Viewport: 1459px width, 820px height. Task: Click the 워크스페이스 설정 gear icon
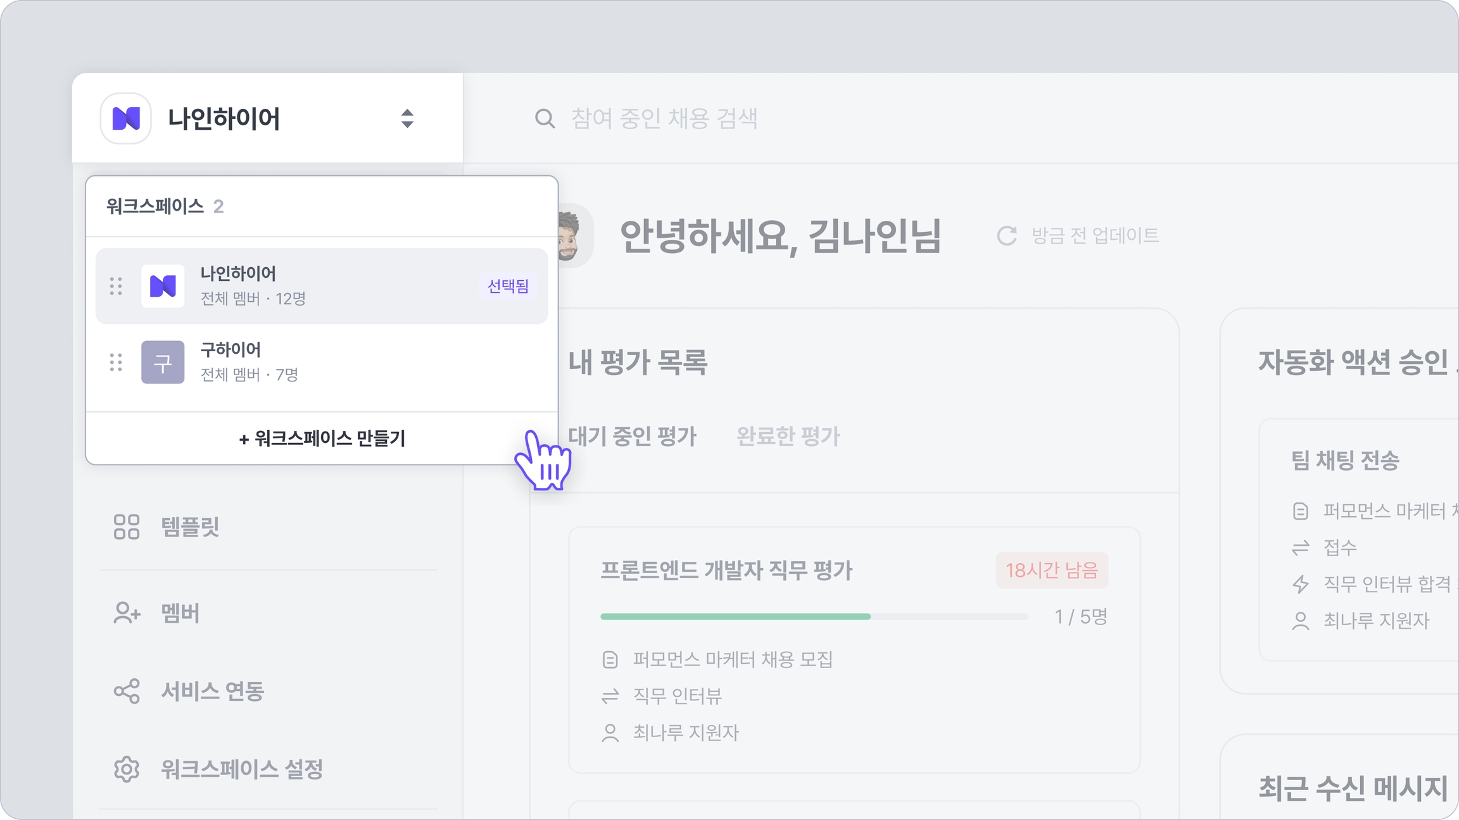[127, 769]
